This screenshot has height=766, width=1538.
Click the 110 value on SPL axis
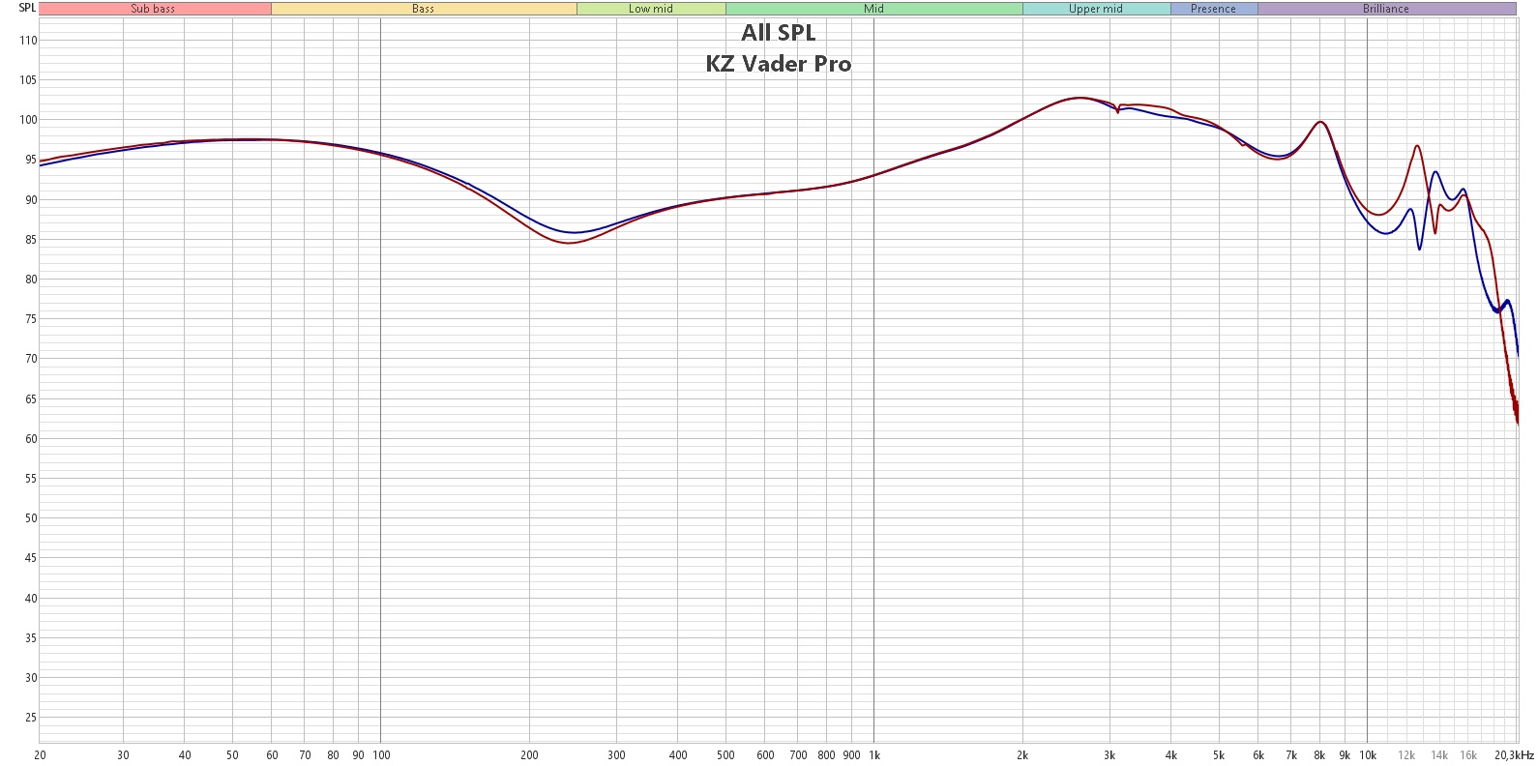point(28,41)
